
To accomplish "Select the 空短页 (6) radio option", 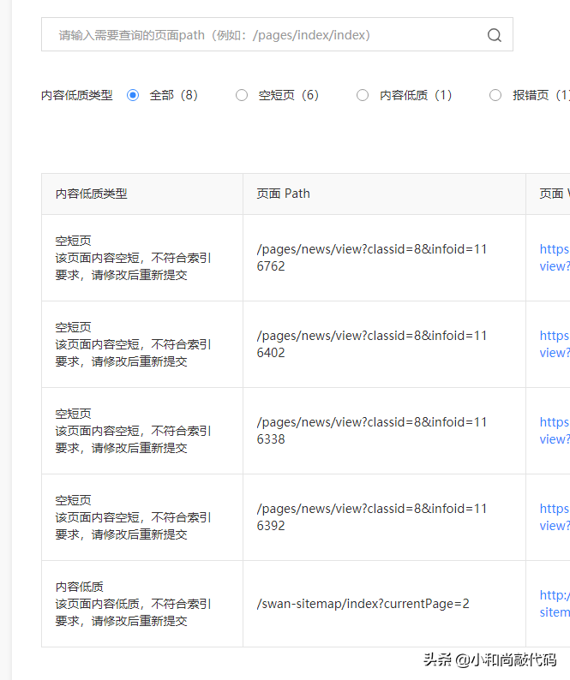I will pyautogui.click(x=242, y=95).
